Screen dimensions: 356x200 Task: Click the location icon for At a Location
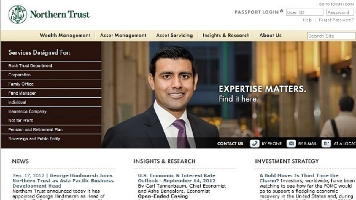(x=326, y=144)
